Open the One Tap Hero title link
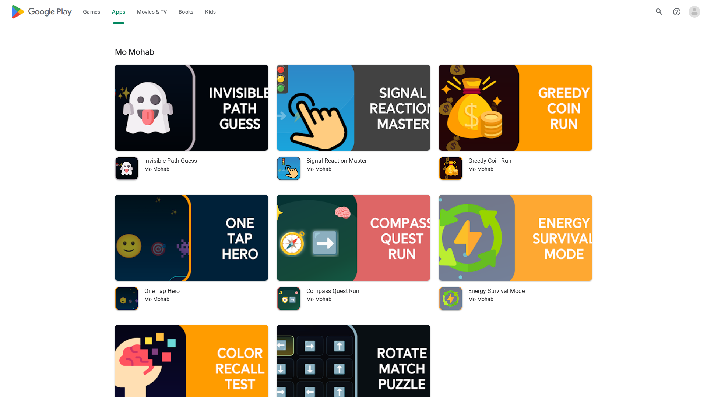The width and height of the screenshot is (707, 397). click(x=162, y=291)
